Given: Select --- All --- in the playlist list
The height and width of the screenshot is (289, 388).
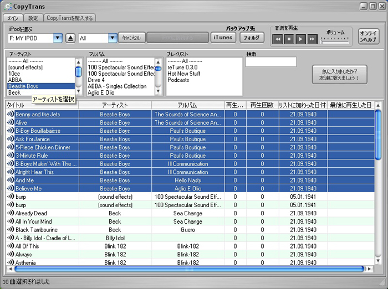Looking at the screenshot, I should click(204, 61).
